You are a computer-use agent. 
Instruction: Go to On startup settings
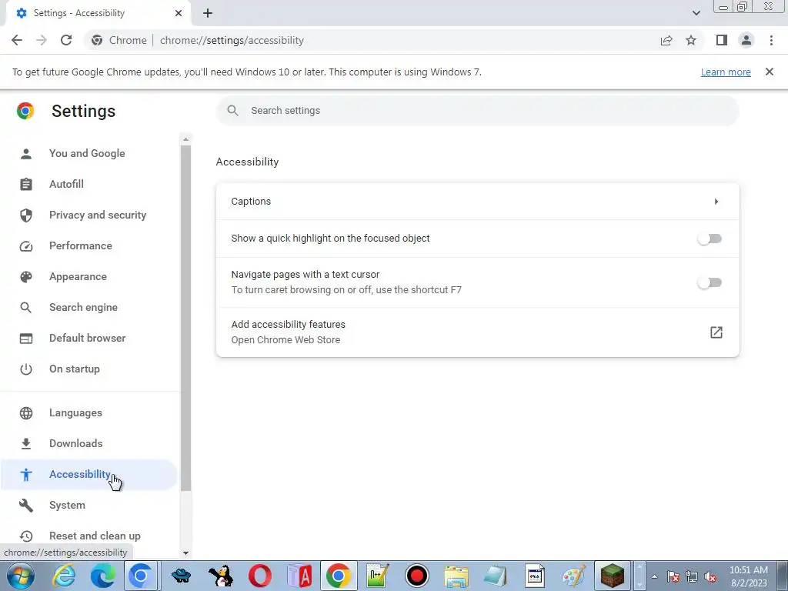(75, 369)
